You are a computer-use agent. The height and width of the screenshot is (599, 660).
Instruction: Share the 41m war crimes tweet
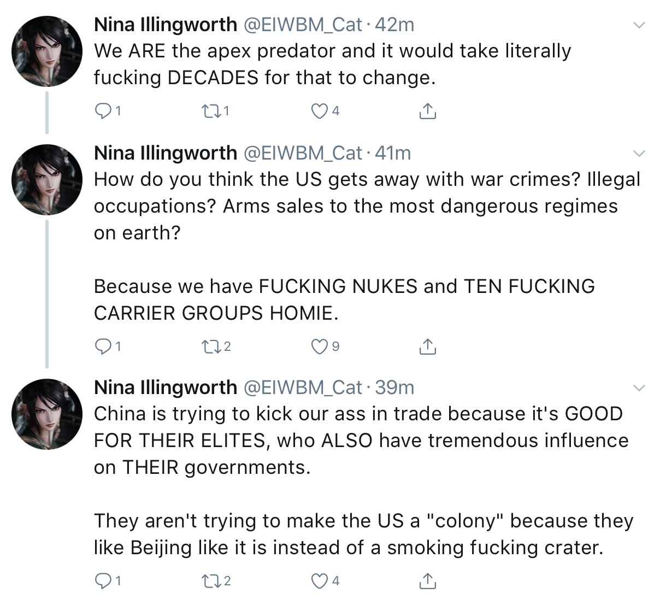point(427,347)
